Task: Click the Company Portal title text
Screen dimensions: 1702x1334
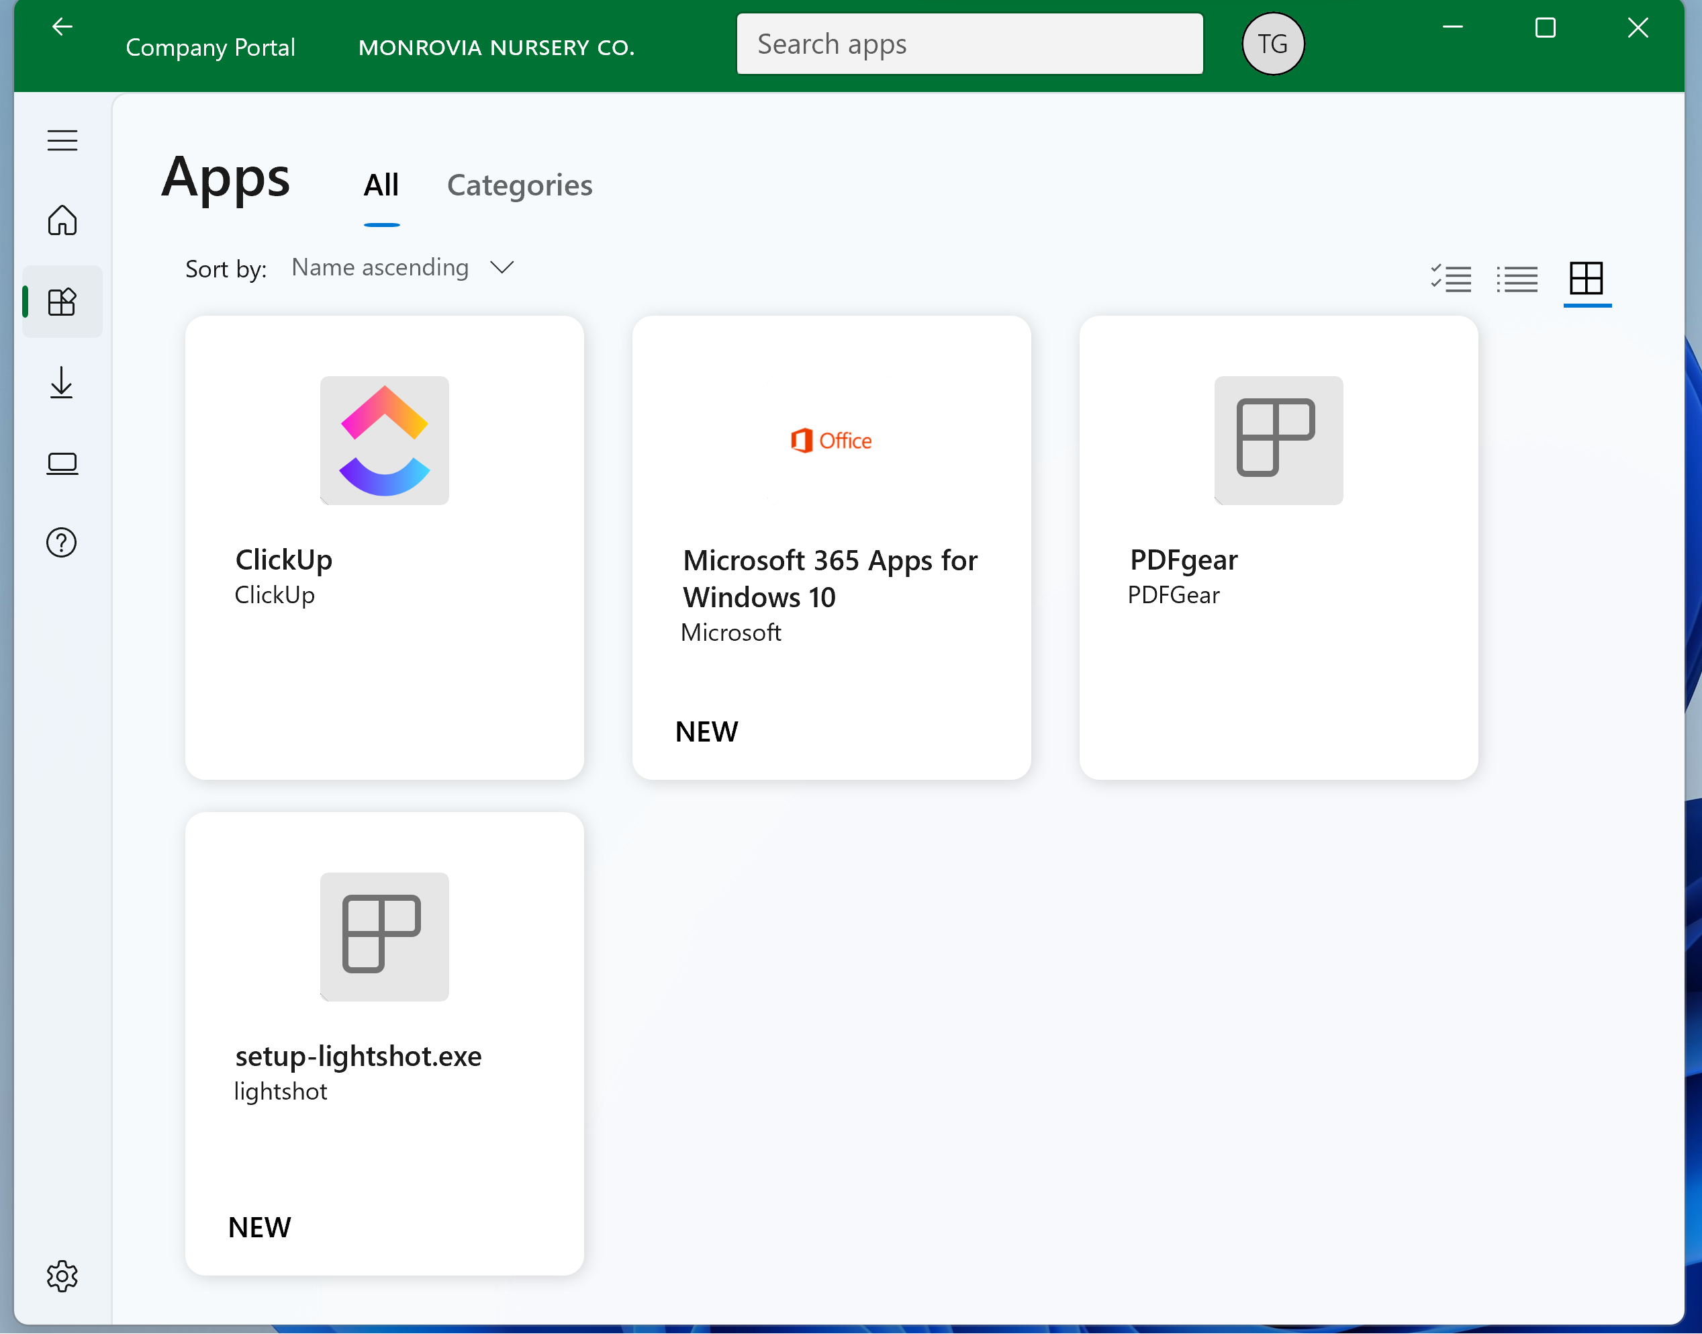Action: pyautogui.click(x=210, y=48)
